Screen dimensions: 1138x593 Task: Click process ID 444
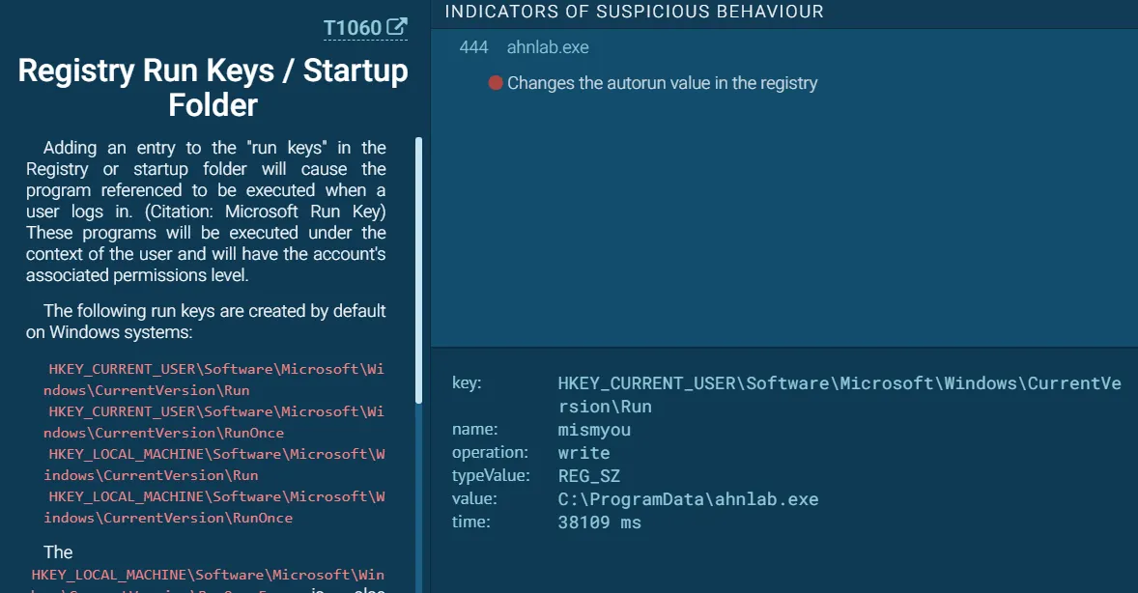tap(473, 47)
